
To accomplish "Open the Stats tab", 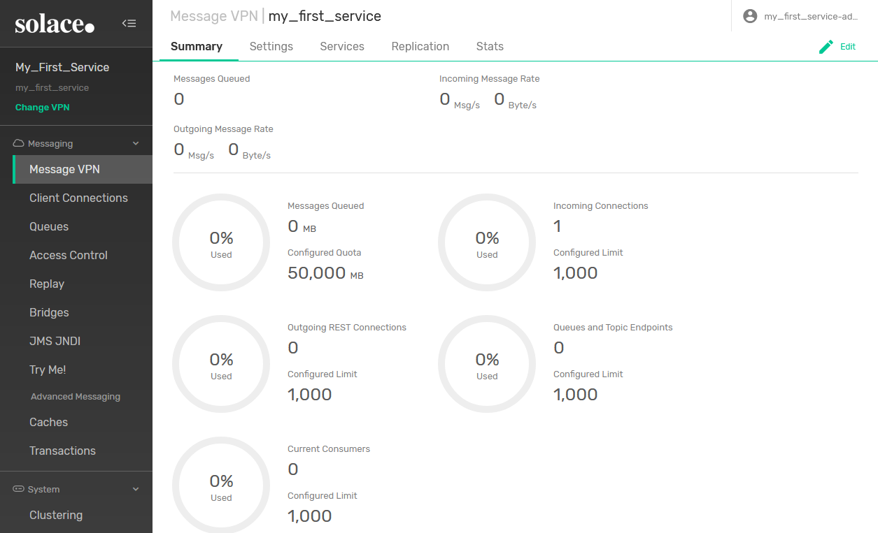I will [x=490, y=46].
